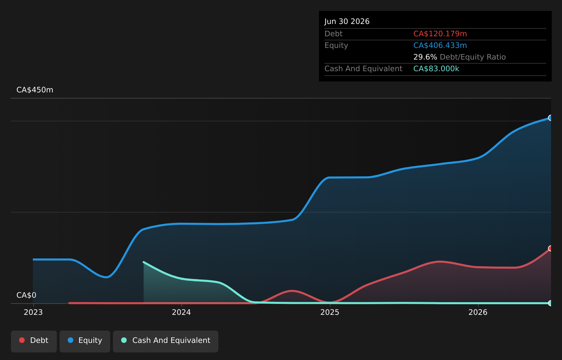
Task: Toggle the Cash And Equivalent legend button
Action: pyautogui.click(x=166, y=341)
